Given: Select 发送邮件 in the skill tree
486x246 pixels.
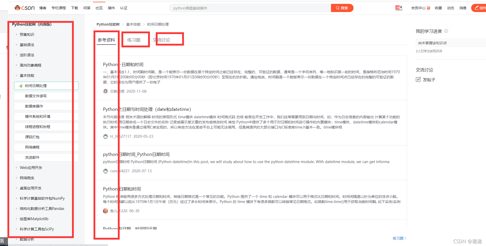Looking at the screenshot, I should point(46,157).
